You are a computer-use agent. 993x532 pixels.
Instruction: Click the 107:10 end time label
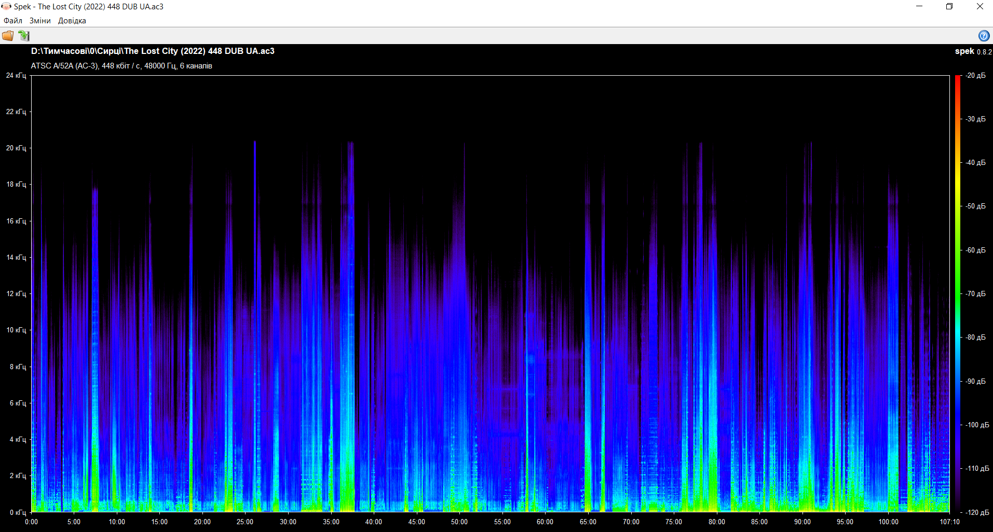click(x=949, y=522)
